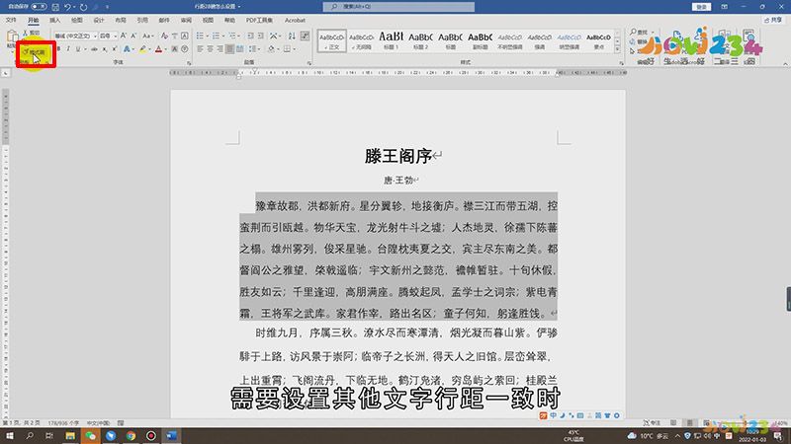Click the enclosed character icon
This screenshot has height=444, width=791.
point(185,48)
